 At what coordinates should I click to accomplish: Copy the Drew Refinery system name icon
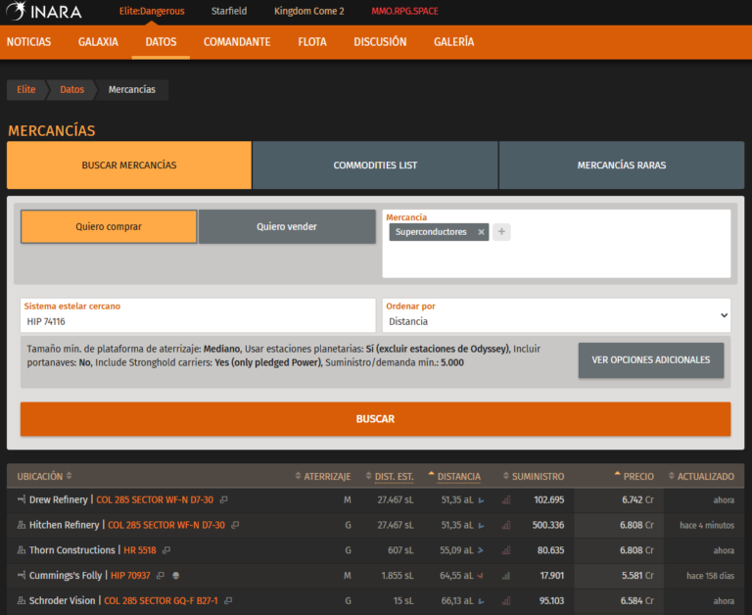(223, 499)
